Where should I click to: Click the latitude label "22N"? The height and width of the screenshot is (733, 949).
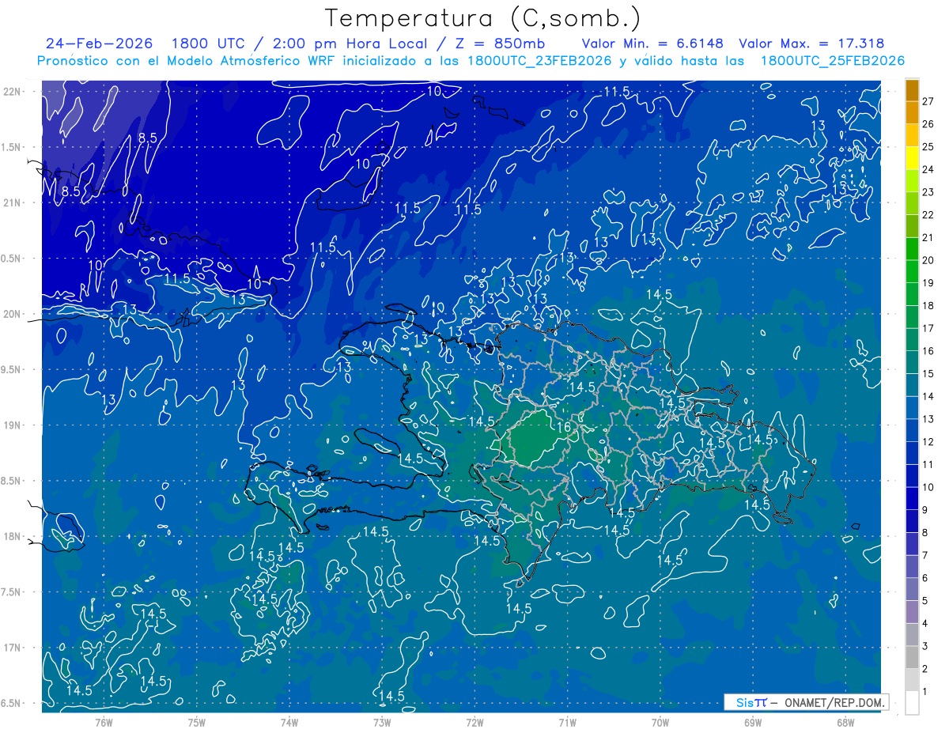[x=13, y=92]
